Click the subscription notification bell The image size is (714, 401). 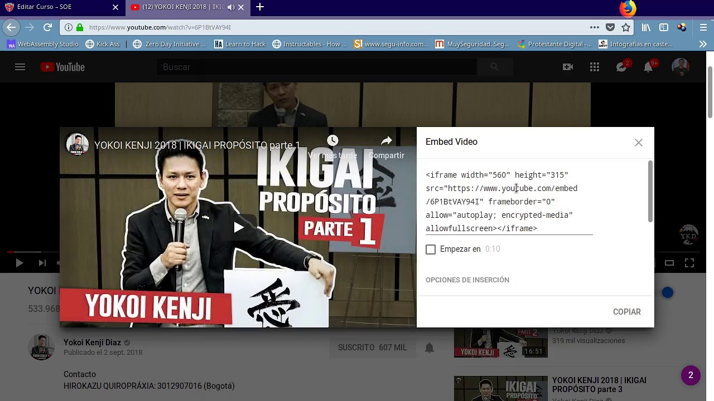[430, 348]
